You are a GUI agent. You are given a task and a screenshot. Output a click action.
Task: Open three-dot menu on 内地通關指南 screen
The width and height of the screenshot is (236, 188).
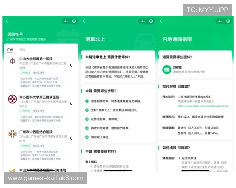[x=220, y=21]
